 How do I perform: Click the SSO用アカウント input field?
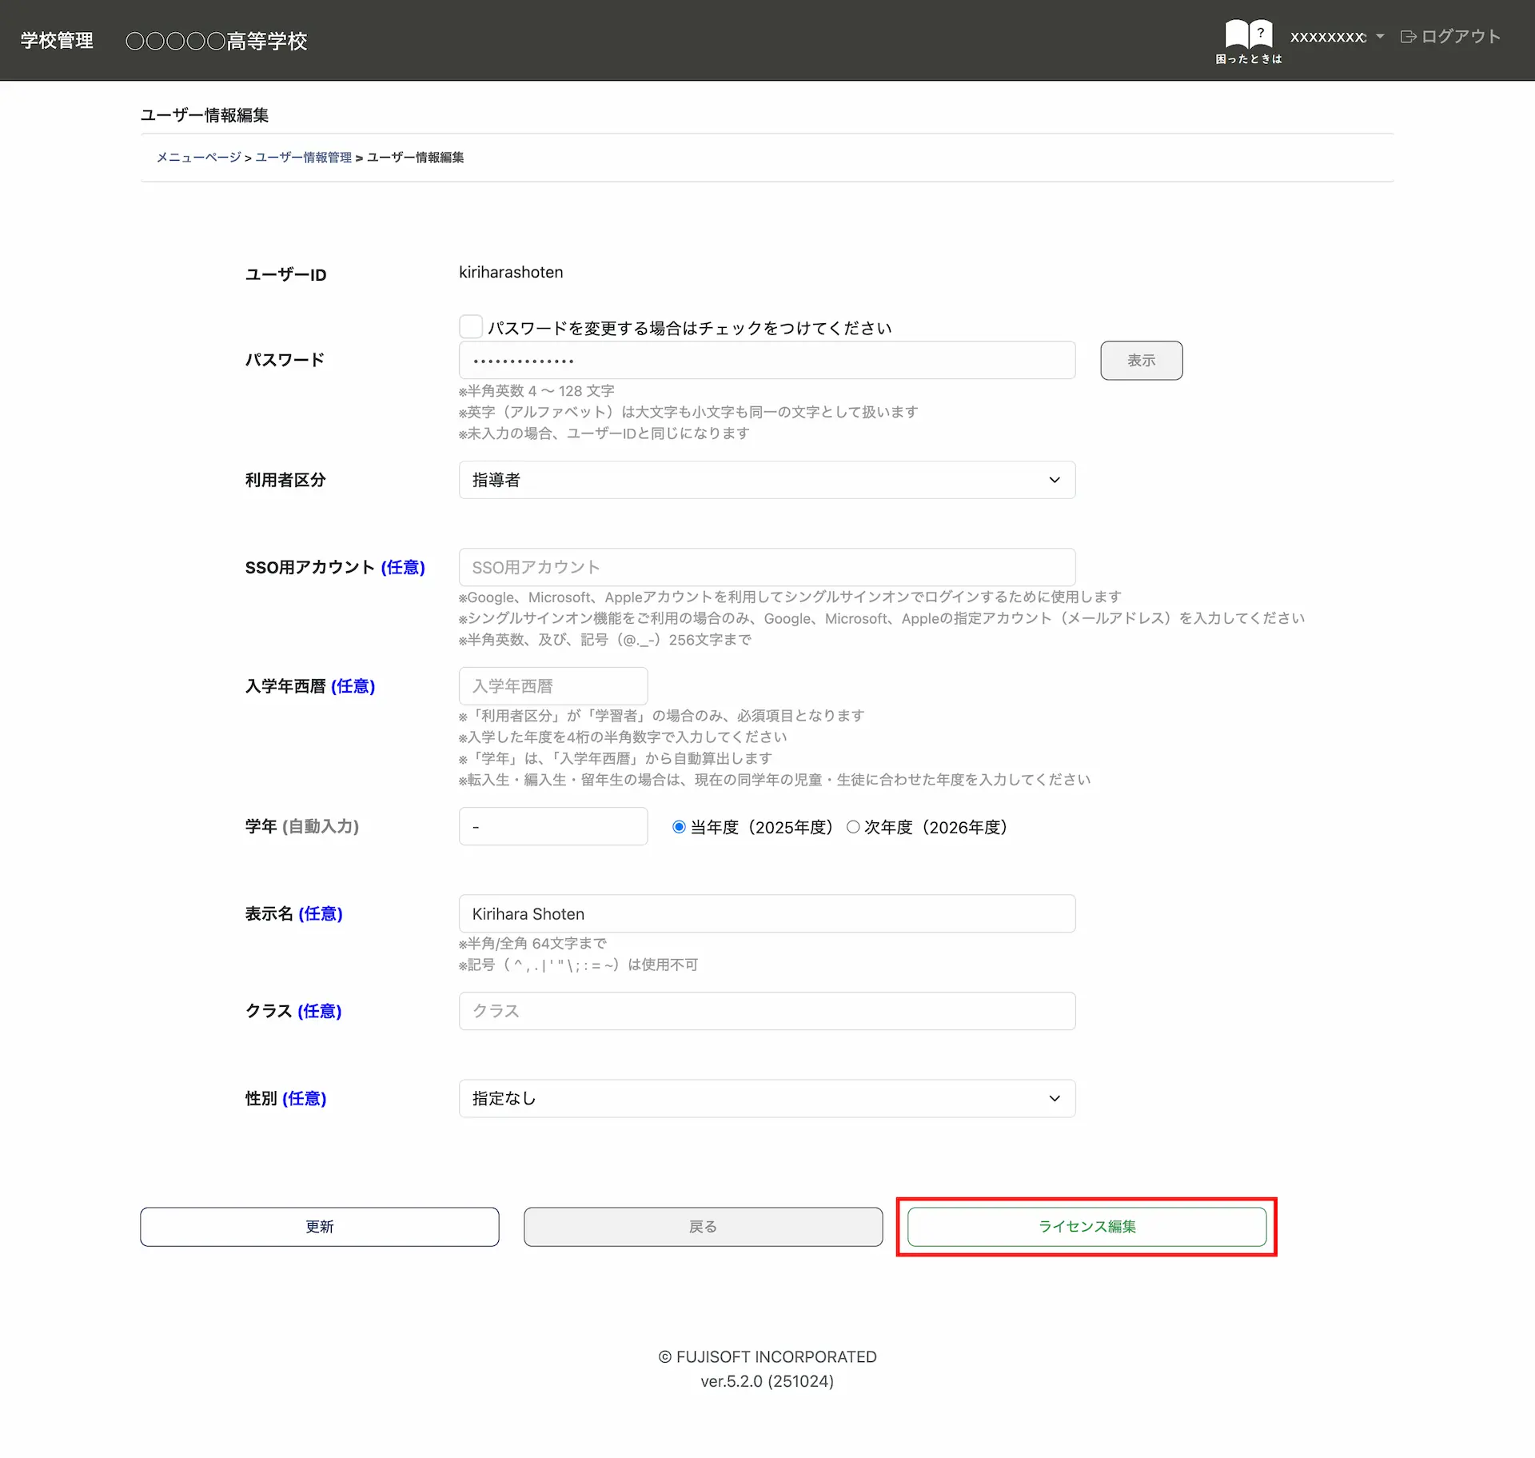[767, 567]
